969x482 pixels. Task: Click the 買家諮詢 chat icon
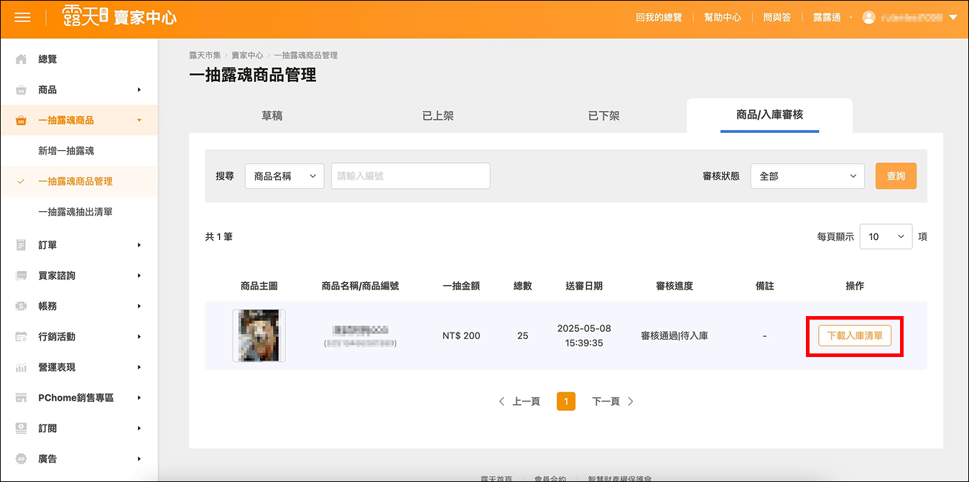pos(22,276)
